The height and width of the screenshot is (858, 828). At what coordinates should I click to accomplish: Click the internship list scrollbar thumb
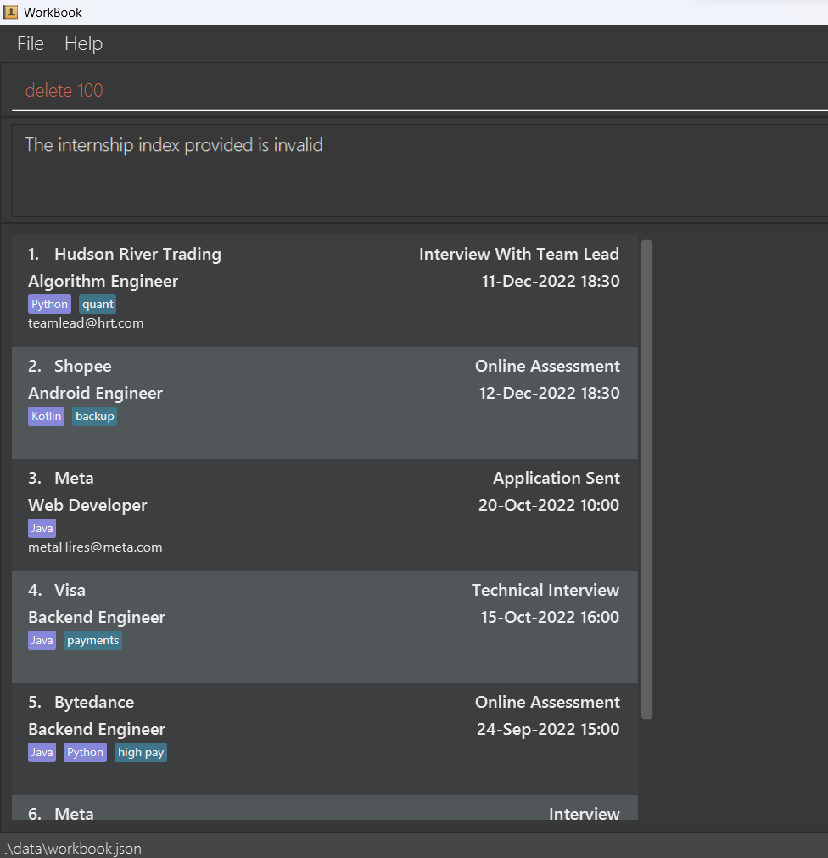pos(646,479)
